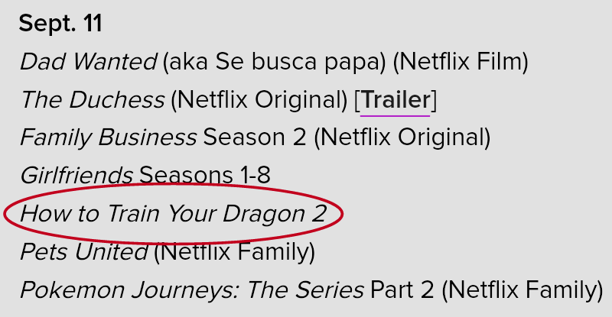Screen dimensions: 612x317
Task: Click "Season 2" after Family Business
Action: (x=255, y=137)
